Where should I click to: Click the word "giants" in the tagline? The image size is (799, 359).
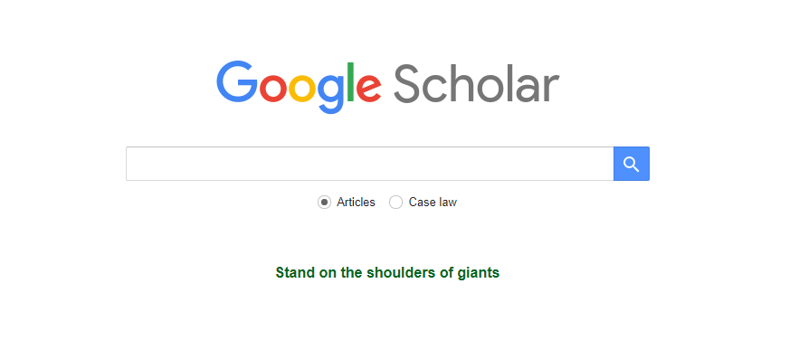478,273
